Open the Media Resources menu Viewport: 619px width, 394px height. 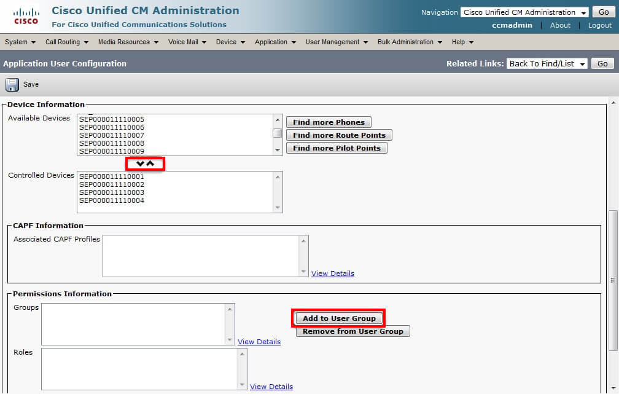pyautogui.click(x=128, y=42)
